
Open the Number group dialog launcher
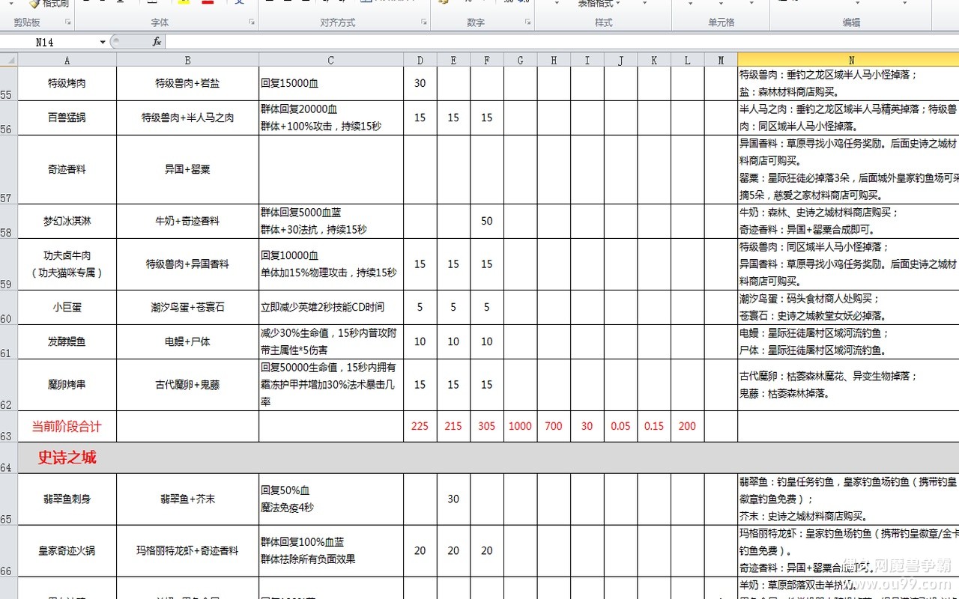(527, 23)
